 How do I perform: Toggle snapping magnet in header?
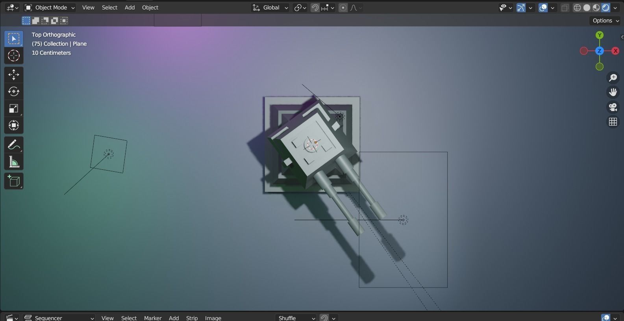pos(315,7)
